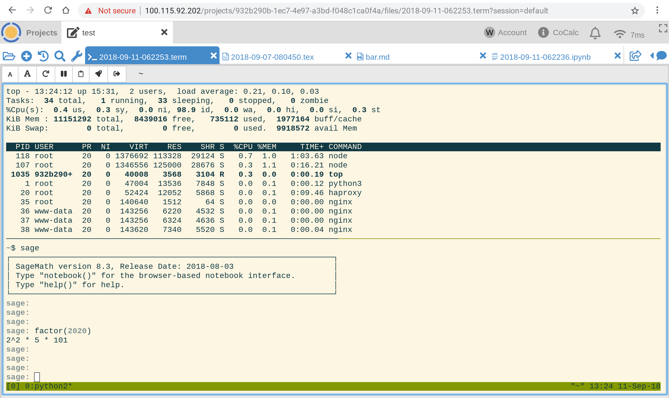Switch to 2018-09-07-080450.tex tab

coord(272,57)
